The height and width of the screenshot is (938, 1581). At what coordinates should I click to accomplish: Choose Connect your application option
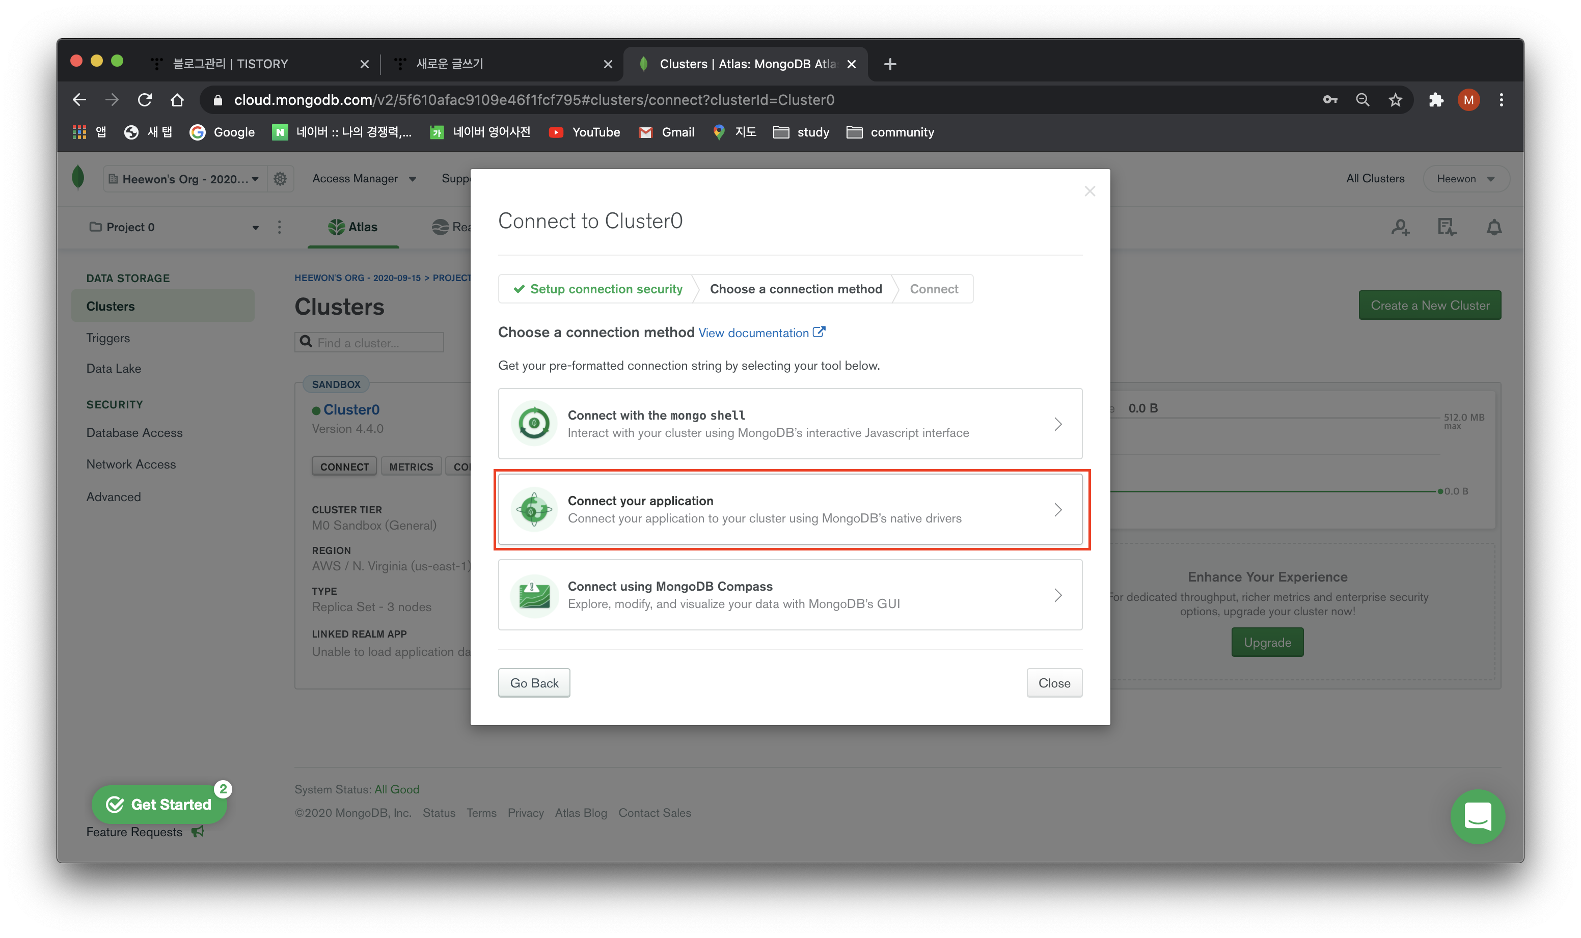[789, 509]
